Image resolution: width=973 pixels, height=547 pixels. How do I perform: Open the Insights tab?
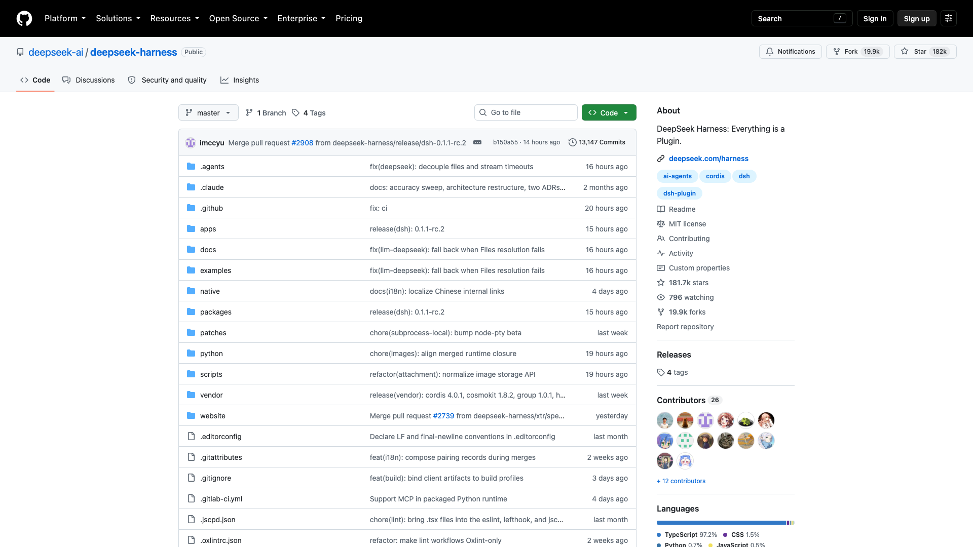tap(240, 80)
